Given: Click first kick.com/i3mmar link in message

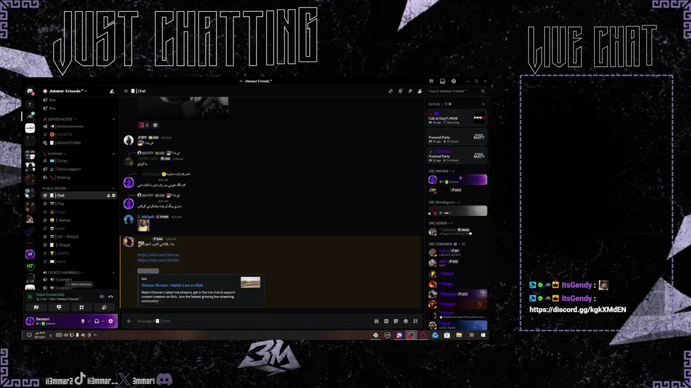Looking at the screenshot, I should click(158, 255).
